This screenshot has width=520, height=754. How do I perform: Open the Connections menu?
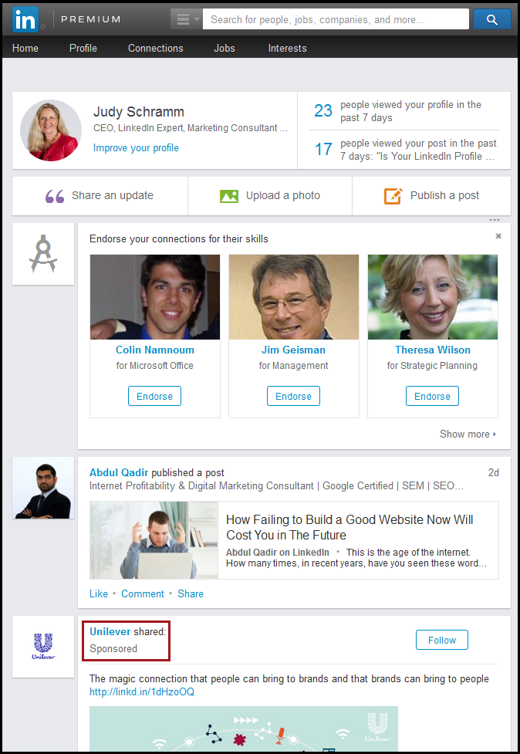point(155,48)
